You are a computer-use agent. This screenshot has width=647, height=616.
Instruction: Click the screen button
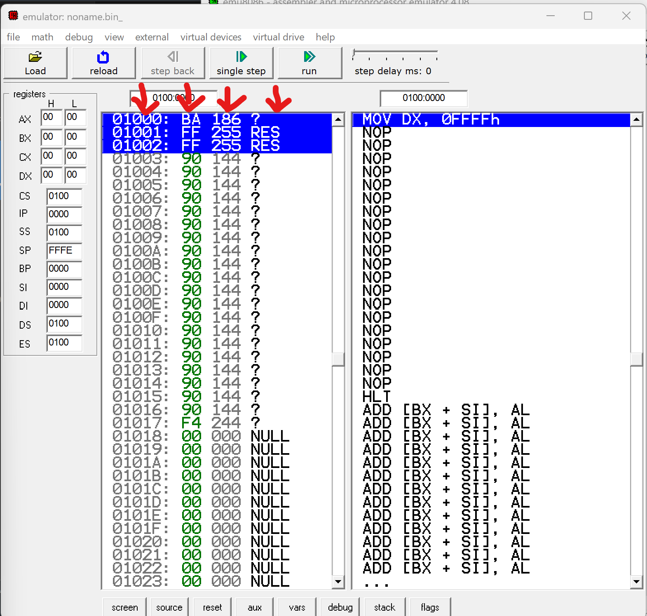125,607
